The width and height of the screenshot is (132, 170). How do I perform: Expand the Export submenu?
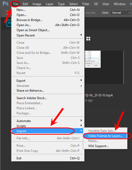pos(48,81)
